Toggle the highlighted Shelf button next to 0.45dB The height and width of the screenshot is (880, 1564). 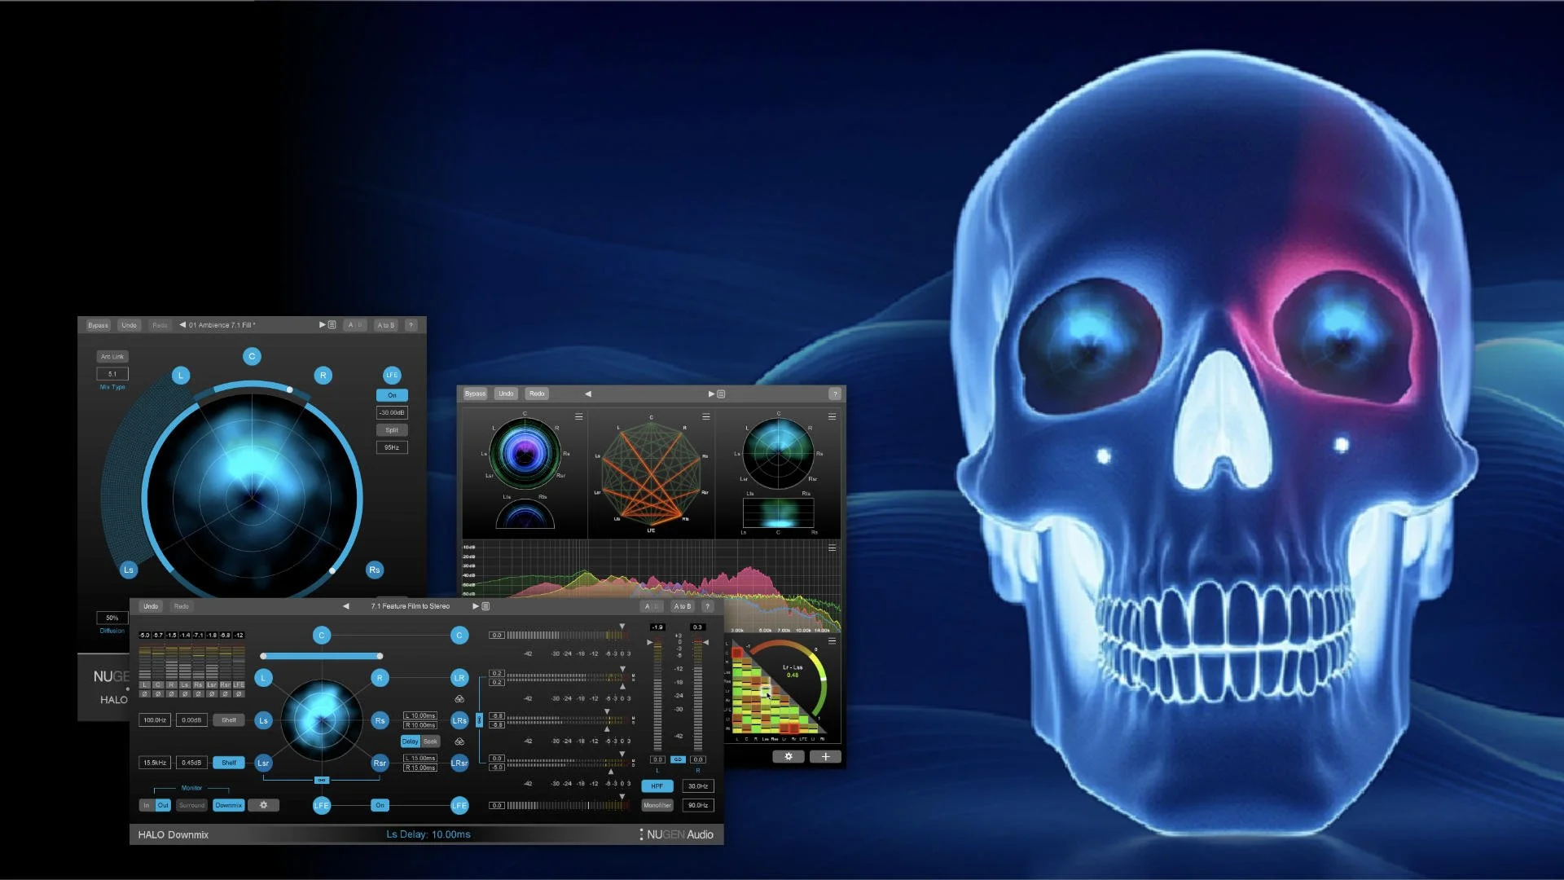tap(229, 763)
